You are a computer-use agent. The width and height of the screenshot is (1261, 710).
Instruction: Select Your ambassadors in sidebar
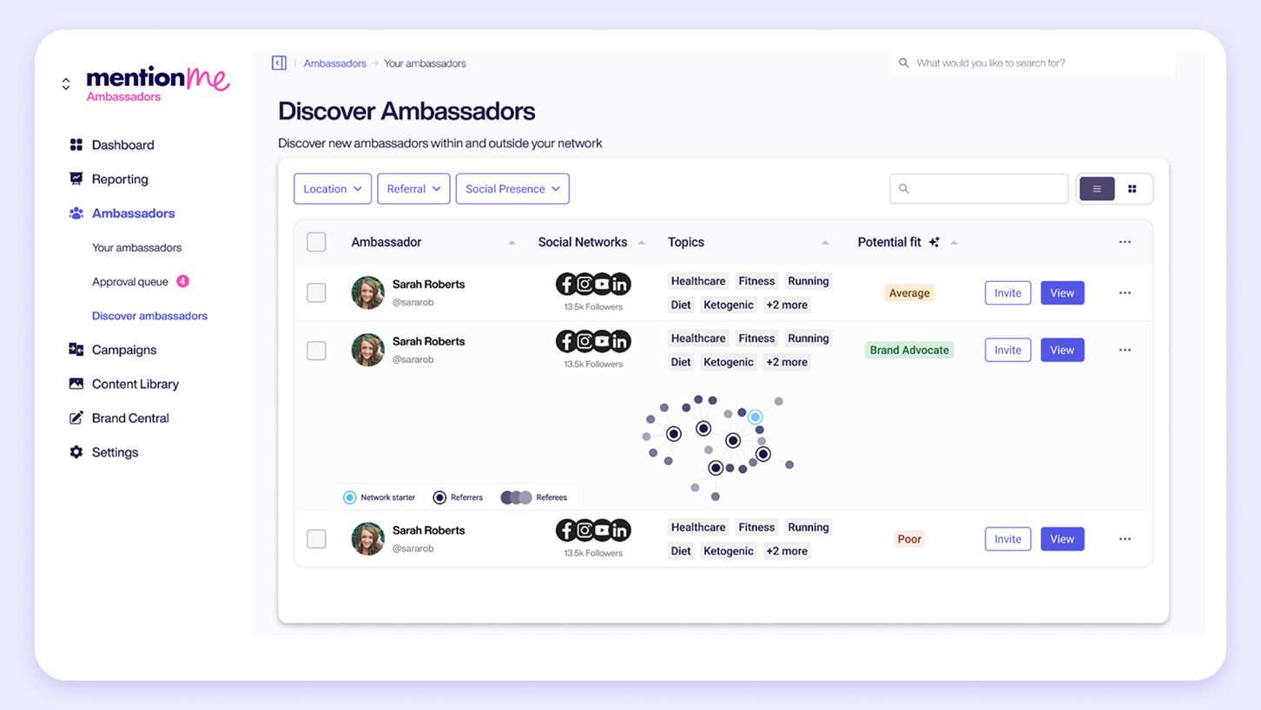click(136, 247)
